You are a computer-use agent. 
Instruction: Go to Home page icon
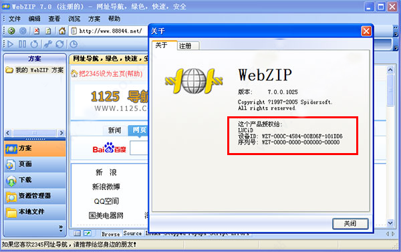(62, 31)
